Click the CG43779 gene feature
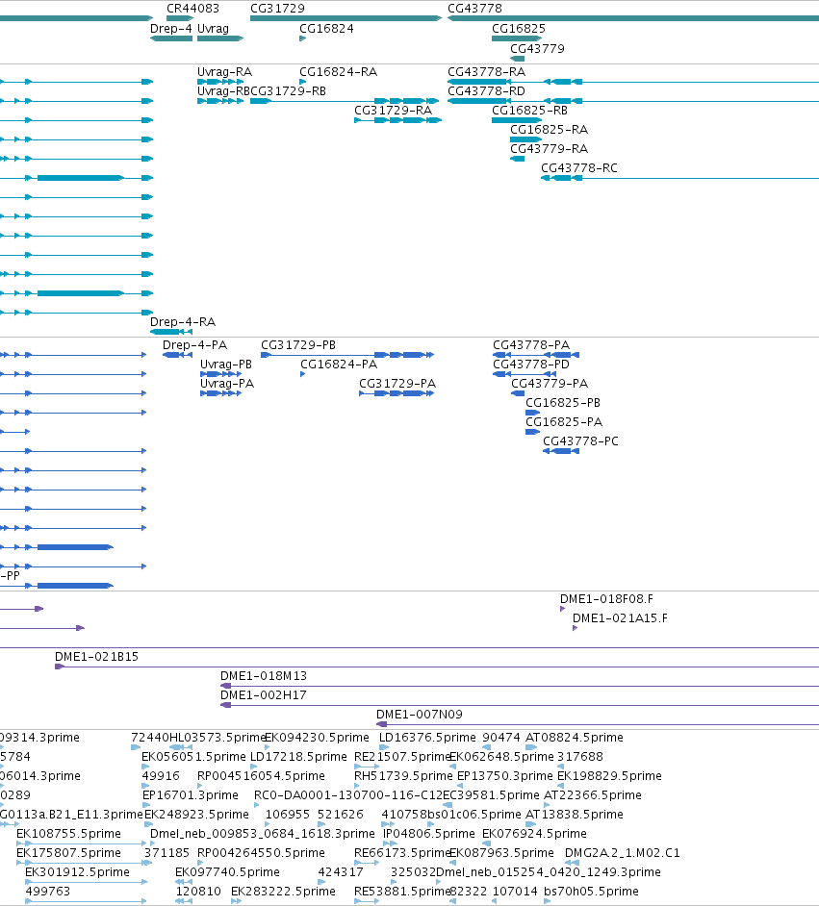 point(518,59)
